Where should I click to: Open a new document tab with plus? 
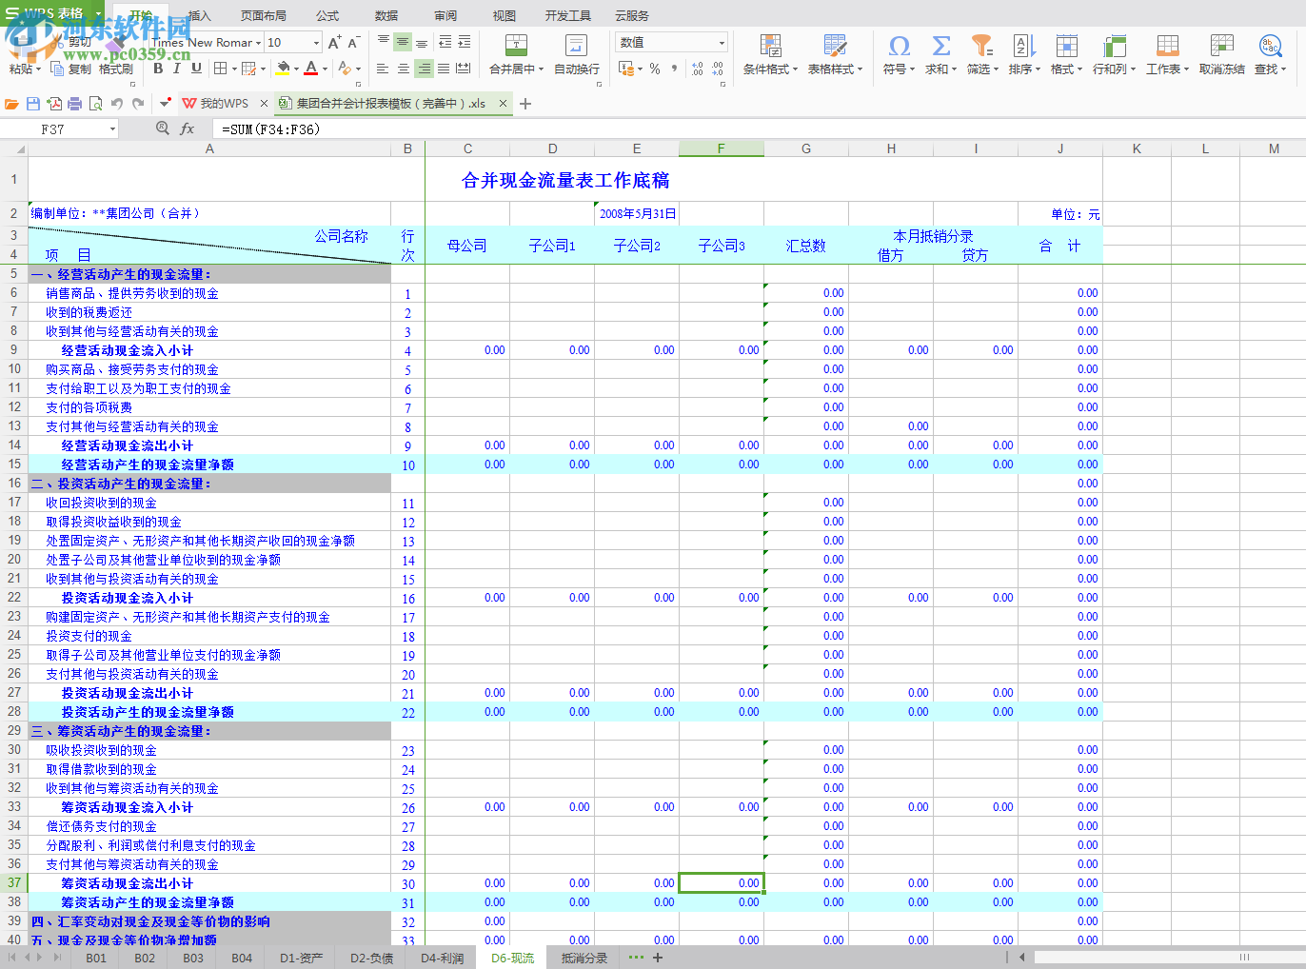tap(525, 104)
